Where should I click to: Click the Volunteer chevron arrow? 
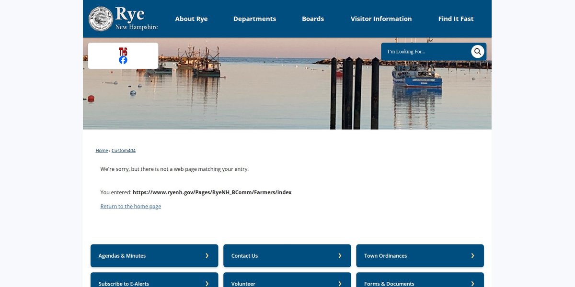coord(340,284)
